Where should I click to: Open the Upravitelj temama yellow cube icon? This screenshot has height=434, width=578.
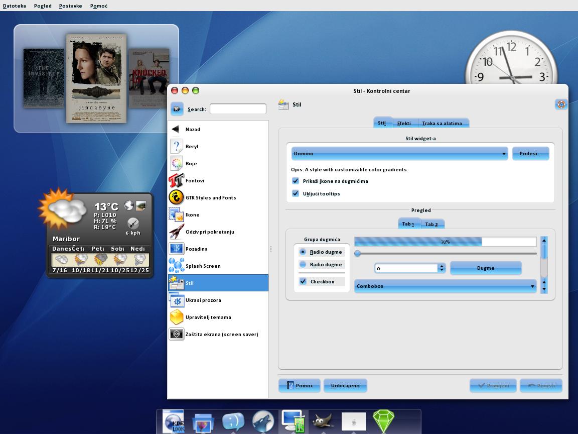176,317
